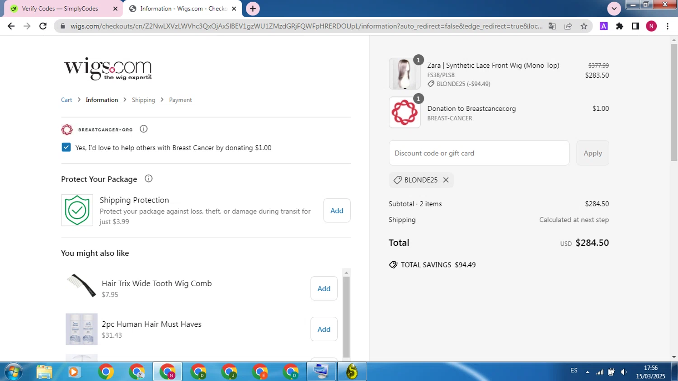Image resolution: width=678 pixels, height=381 pixels.
Task: Open Windows Explorer from taskbar
Action: [x=44, y=372]
